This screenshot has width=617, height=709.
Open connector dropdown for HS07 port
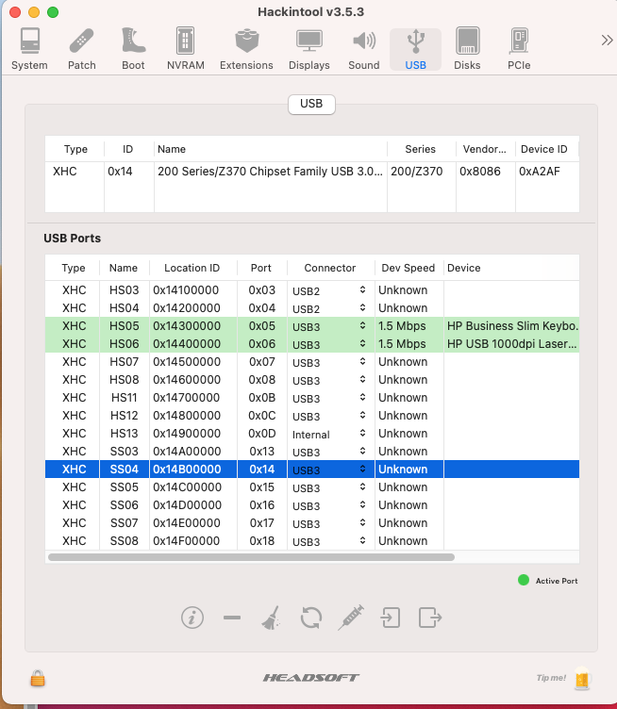coord(329,362)
